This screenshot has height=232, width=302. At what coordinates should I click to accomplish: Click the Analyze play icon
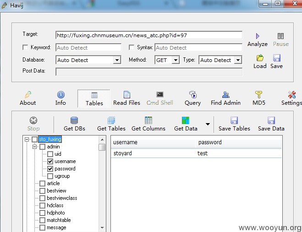point(258,36)
